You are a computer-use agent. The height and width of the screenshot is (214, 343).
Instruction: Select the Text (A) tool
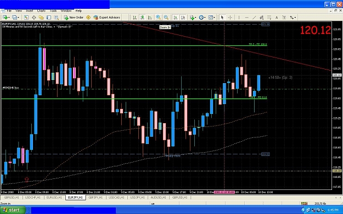(x=277, y=18)
